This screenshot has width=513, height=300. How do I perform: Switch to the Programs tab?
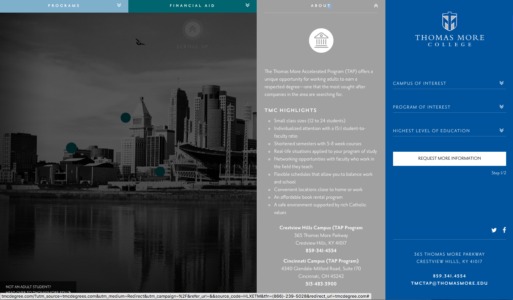(x=64, y=6)
